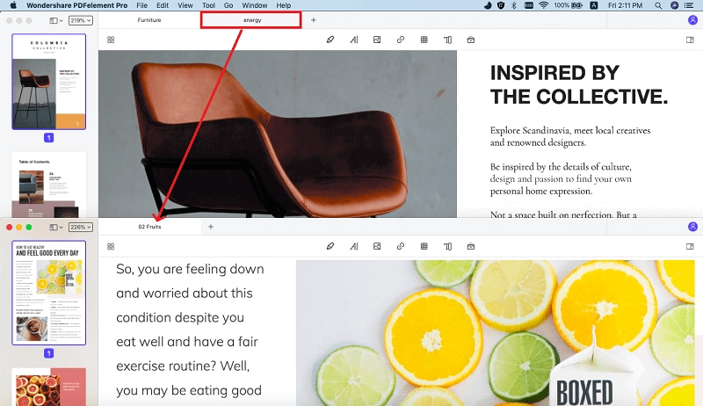Open the Wi-Fi status menu

click(543, 5)
